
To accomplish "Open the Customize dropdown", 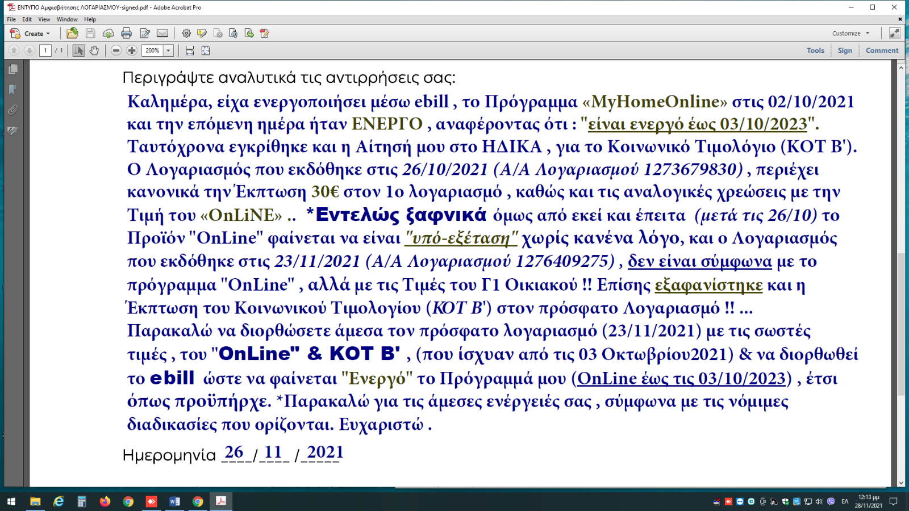I will point(850,33).
